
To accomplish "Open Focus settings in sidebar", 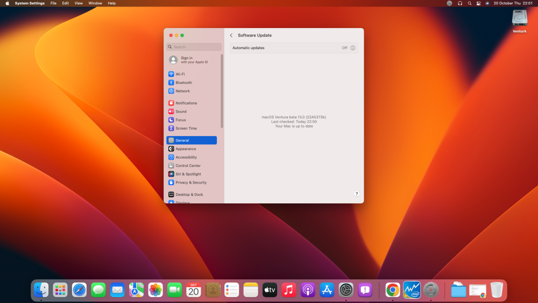I will pos(192,120).
